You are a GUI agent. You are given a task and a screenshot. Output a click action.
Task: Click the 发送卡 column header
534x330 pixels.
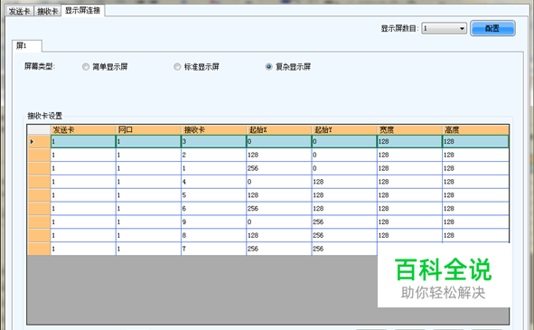tap(83, 129)
